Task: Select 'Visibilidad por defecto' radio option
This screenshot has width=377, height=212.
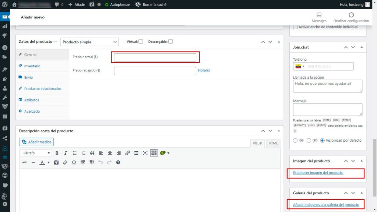Action: coord(323,140)
